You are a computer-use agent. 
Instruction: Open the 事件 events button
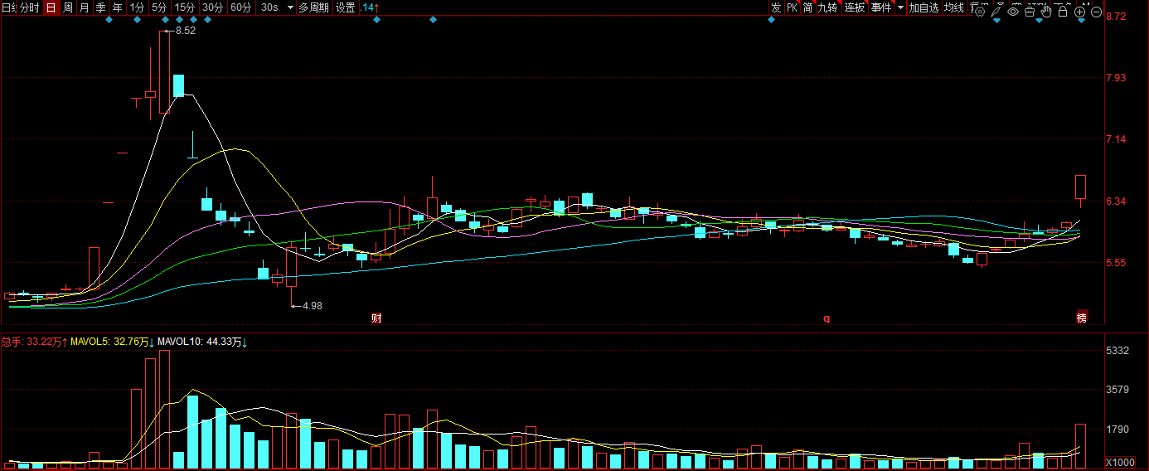point(881,7)
